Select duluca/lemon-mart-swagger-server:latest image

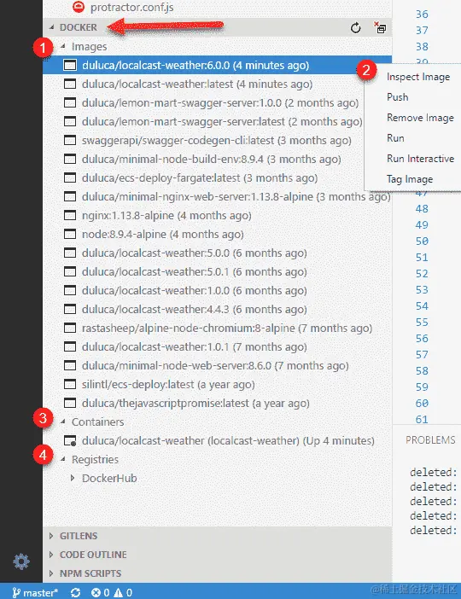[222, 121]
